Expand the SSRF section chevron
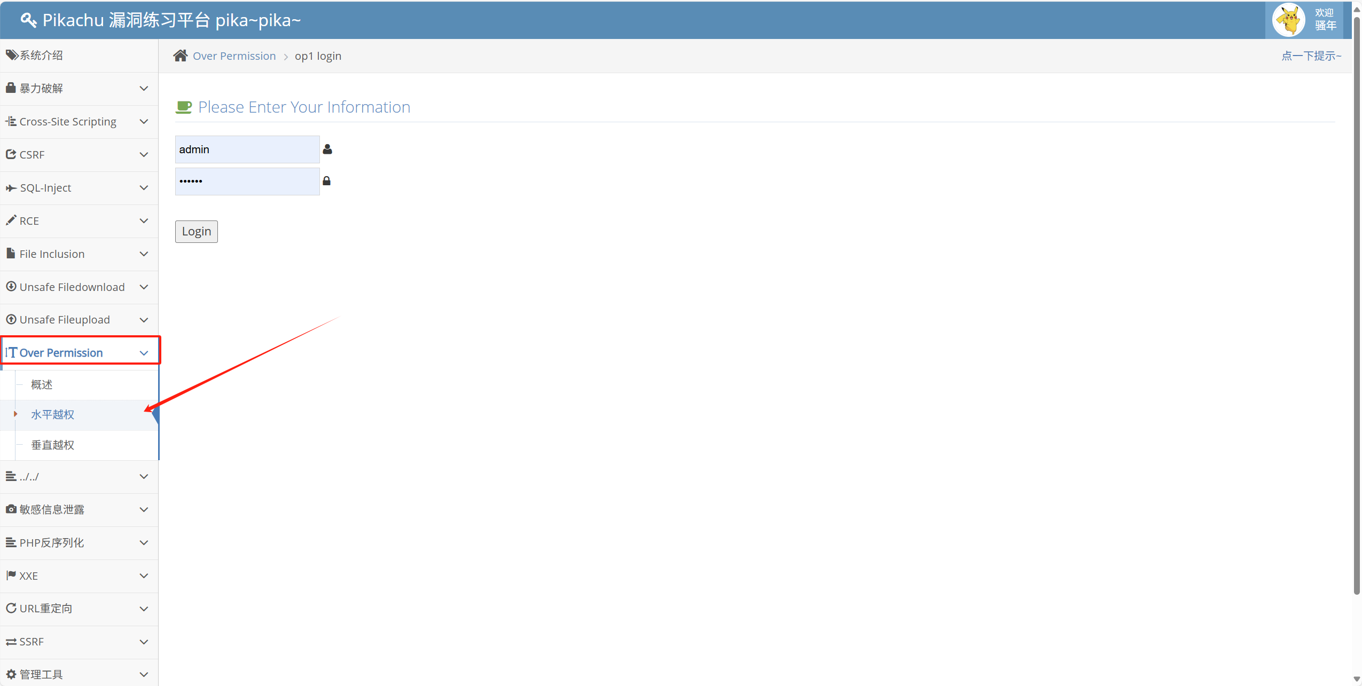This screenshot has height=686, width=1362. tap(144, 642)
